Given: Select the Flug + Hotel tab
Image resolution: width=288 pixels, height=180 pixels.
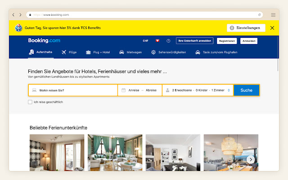Looking at the screenshot, I should tap(98, 52).
